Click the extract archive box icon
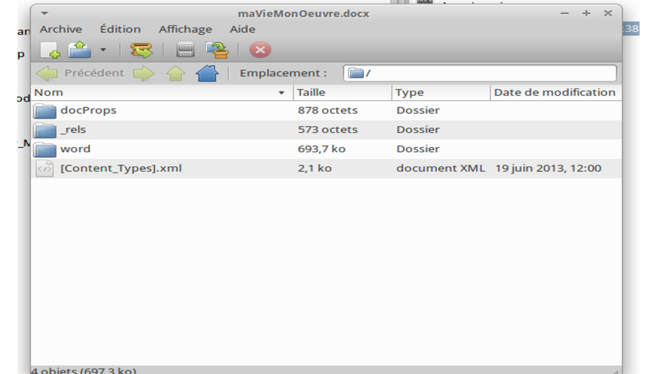 coord(141,51)
